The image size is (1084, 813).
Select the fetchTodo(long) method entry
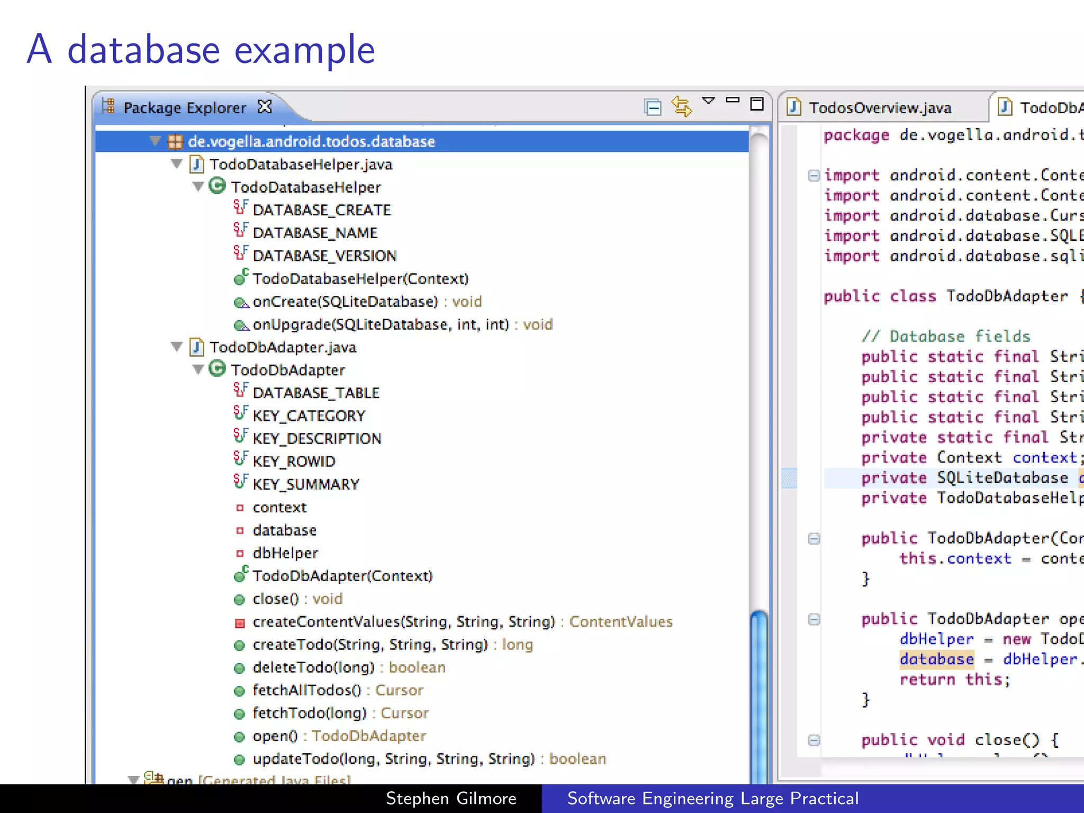[x=331, y=713]
